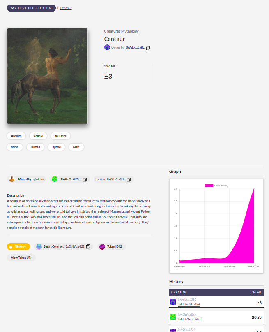The width and height of the screenshot is (269, 332).
Task: Open owner address 0xAdbc...658C link
Action: pos(135,47)
